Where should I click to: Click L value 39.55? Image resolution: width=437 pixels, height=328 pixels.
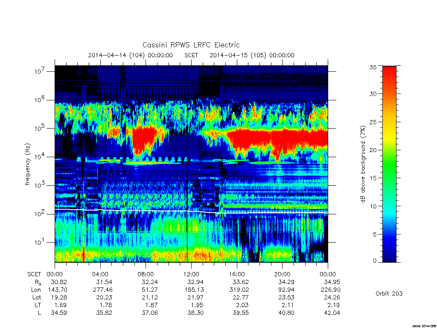241,313
